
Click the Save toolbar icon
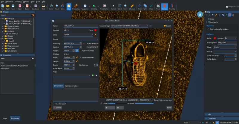(x=13, y=7)
